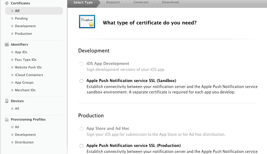Click the Devices phone icon
This screenshot has width=267, height=154.
(7, 101)
